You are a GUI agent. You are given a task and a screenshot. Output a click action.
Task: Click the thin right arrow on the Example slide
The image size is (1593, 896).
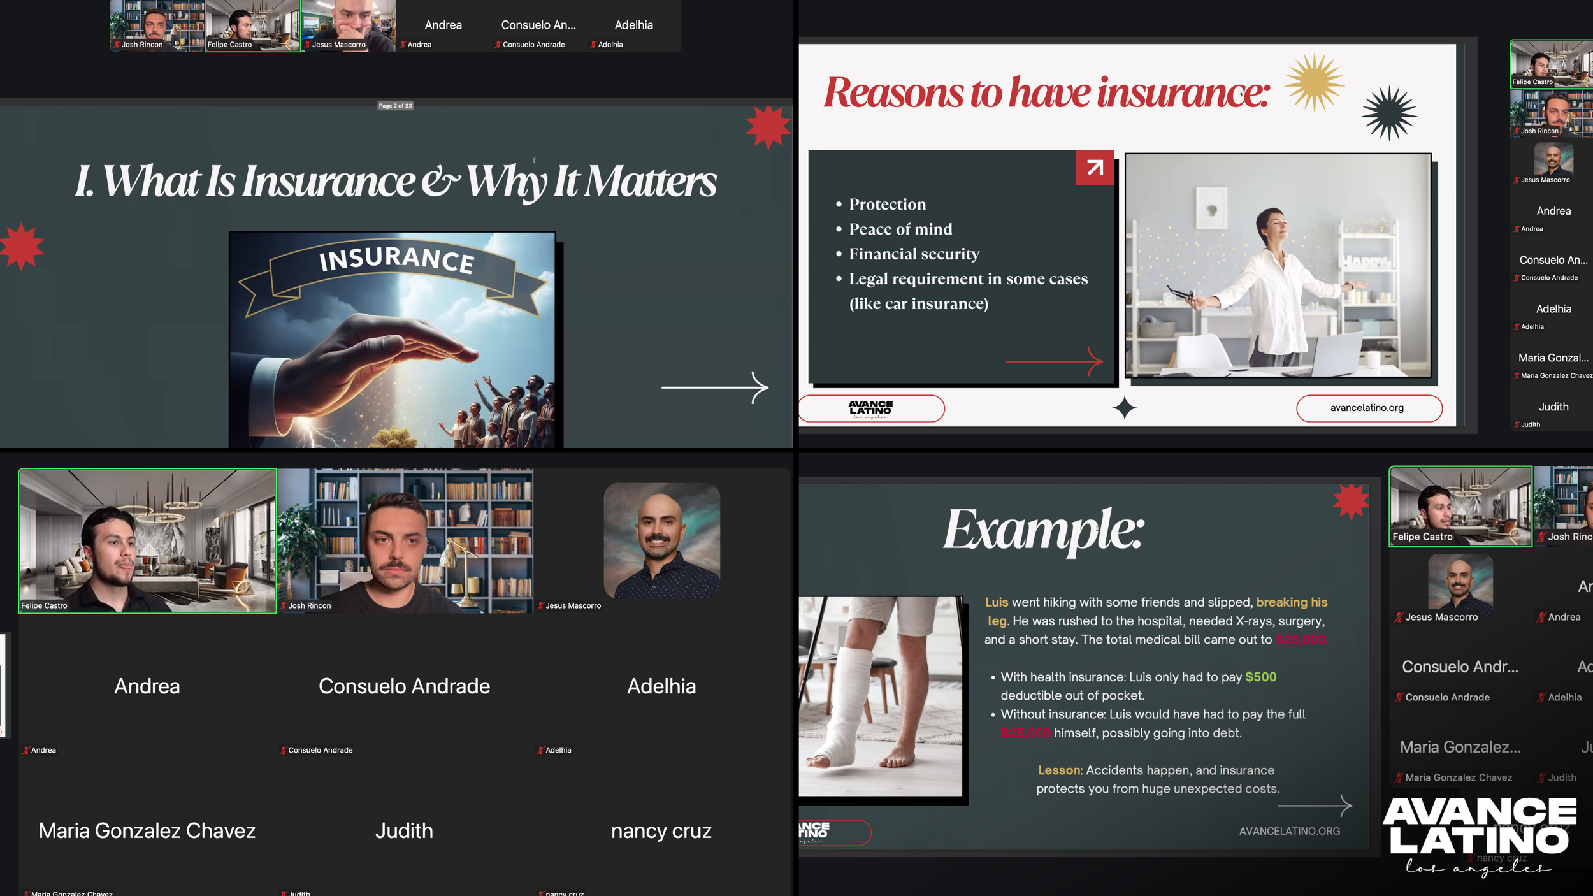[x=1315, y=806]
